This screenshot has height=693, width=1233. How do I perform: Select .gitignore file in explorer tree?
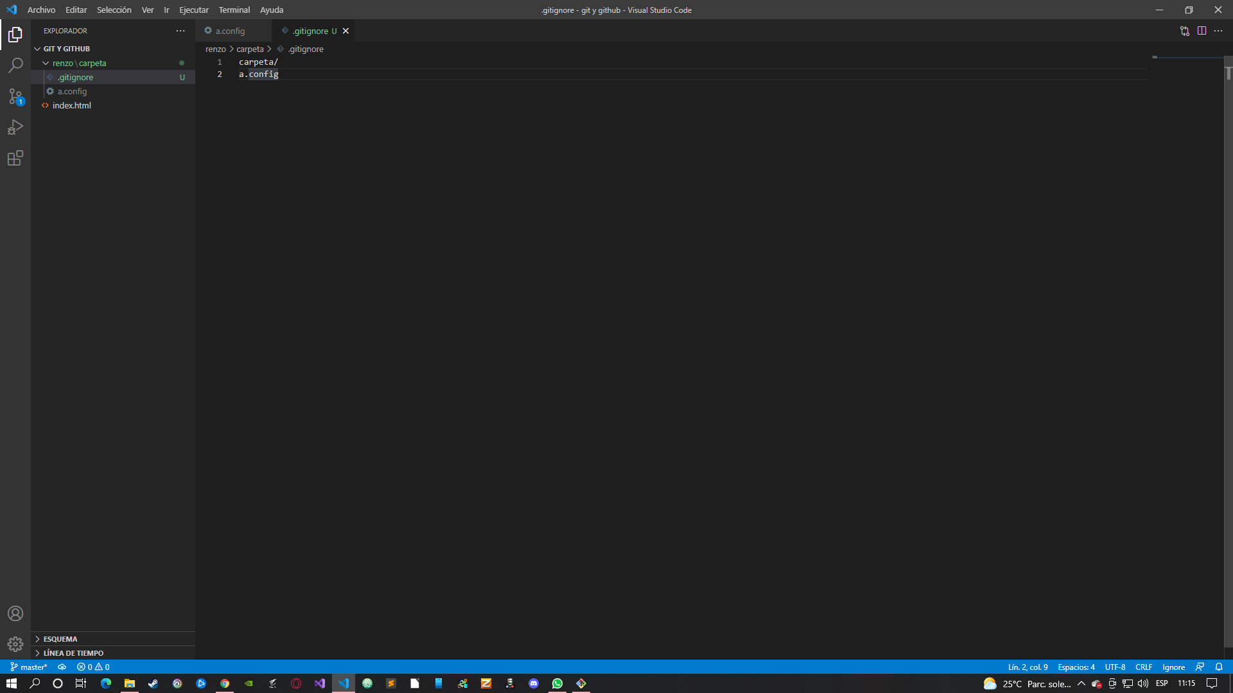[x=113, y=77]
